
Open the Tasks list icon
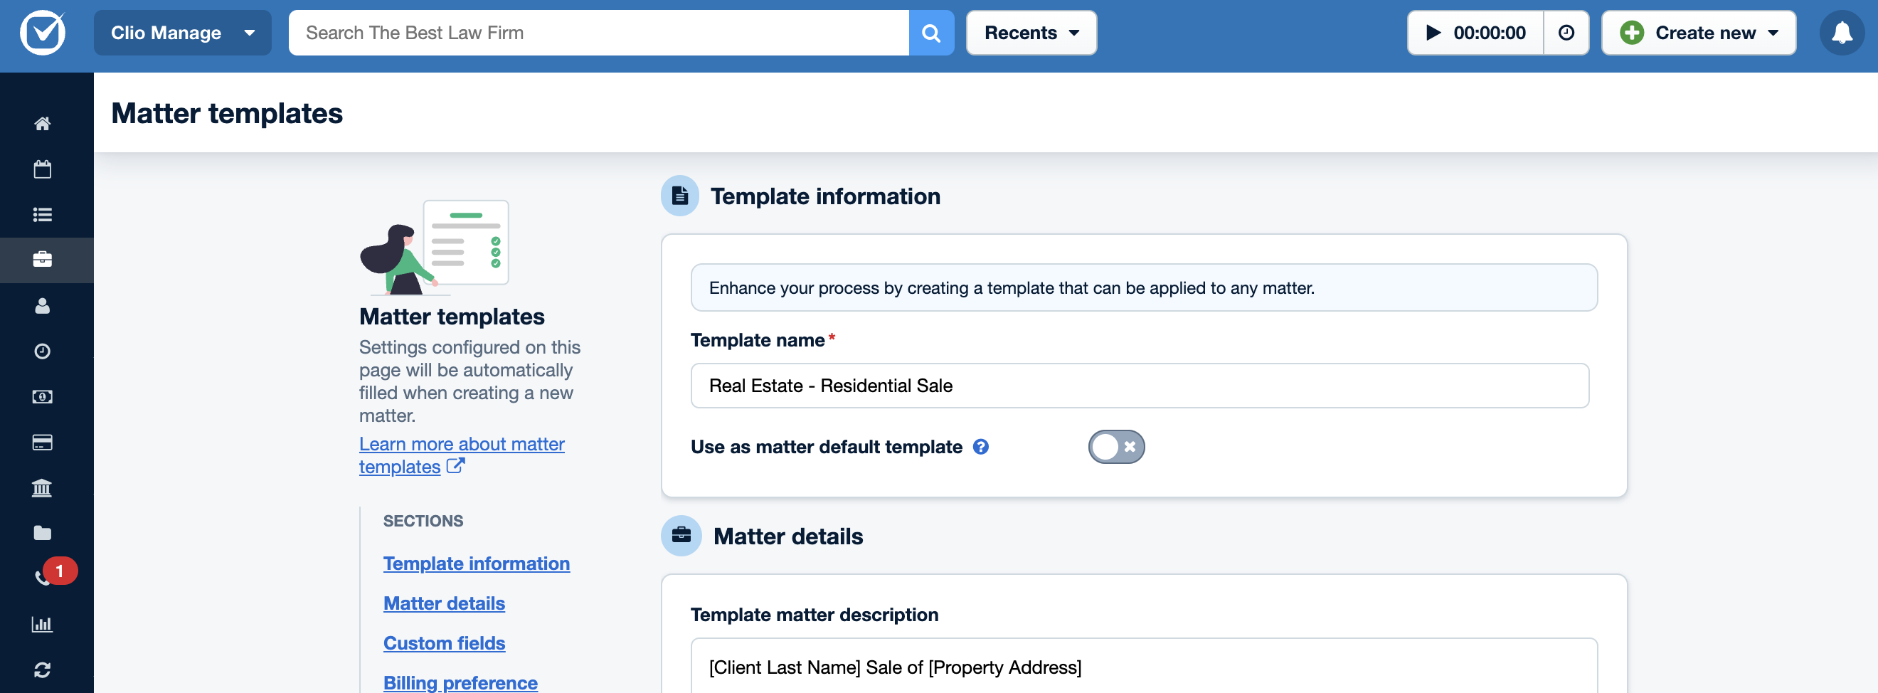(x=42, y=213)
